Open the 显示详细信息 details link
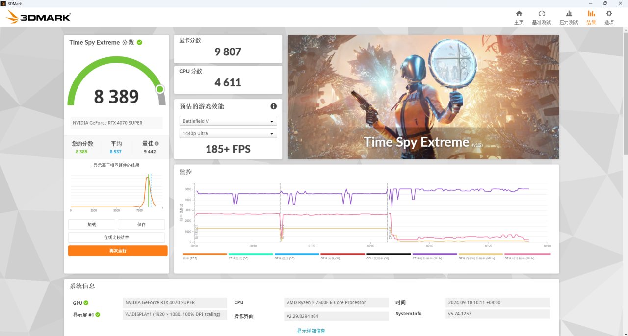The width and height of the screenshot is (628, 336). (311, 331)
